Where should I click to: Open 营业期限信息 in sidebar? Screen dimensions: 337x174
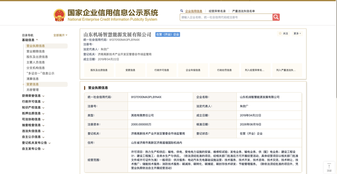pos(36,51)
